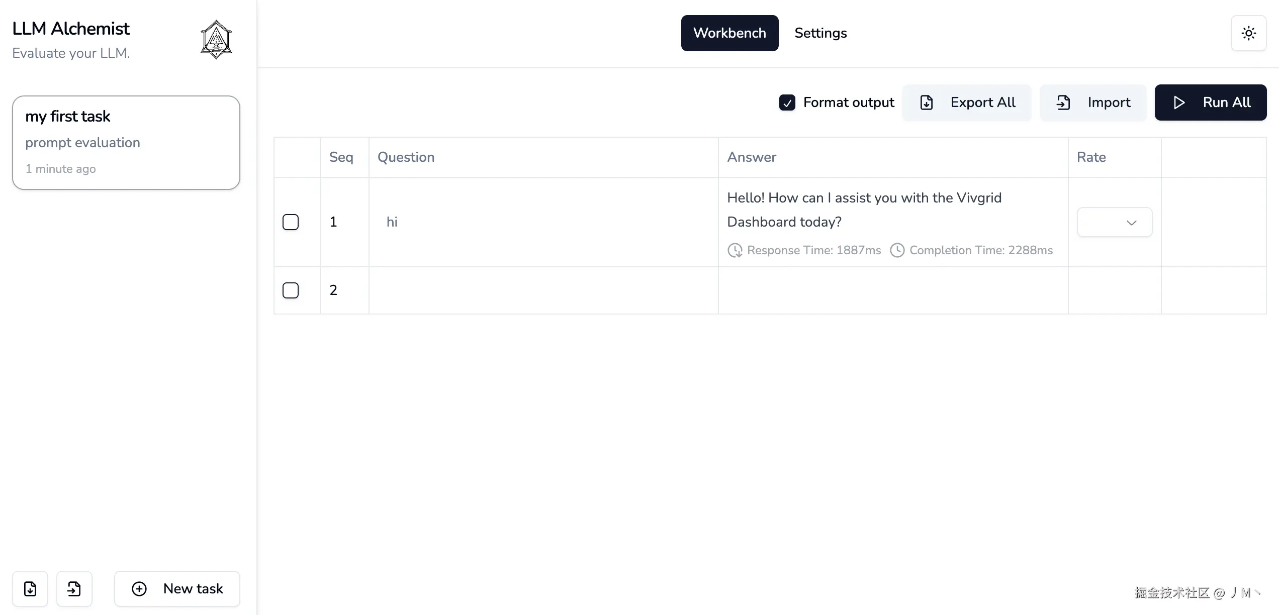The height and width of the screenshot is (615, 1279).
Task: Click the New task button
Action: [177, 588]
